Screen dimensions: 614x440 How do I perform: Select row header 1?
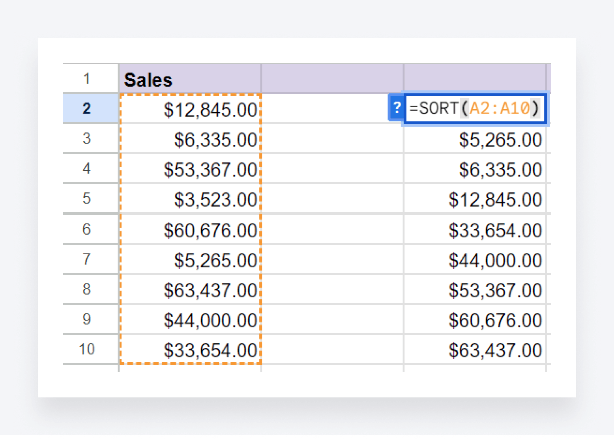[x=91, y=79]
